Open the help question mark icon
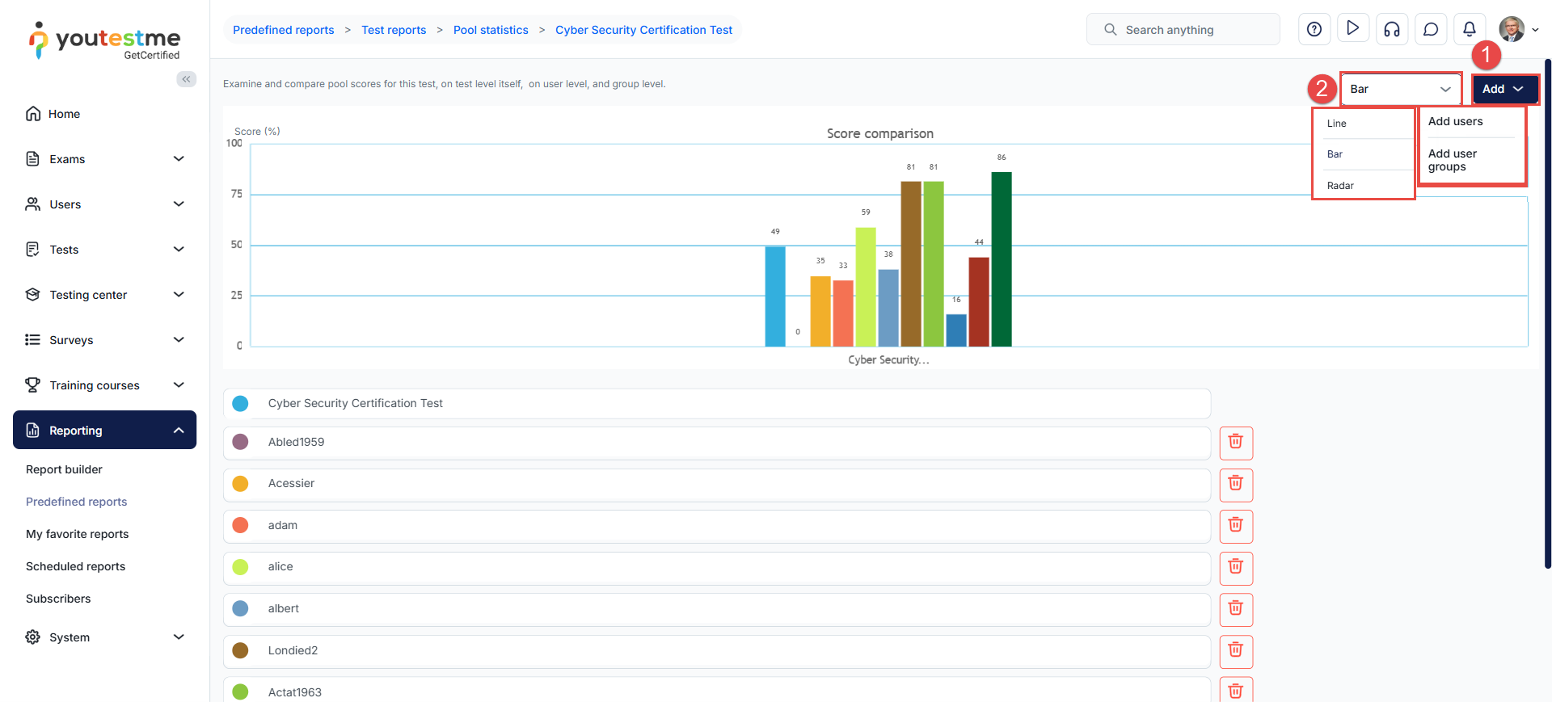 pyautogui.click(x=1314, y=30)
